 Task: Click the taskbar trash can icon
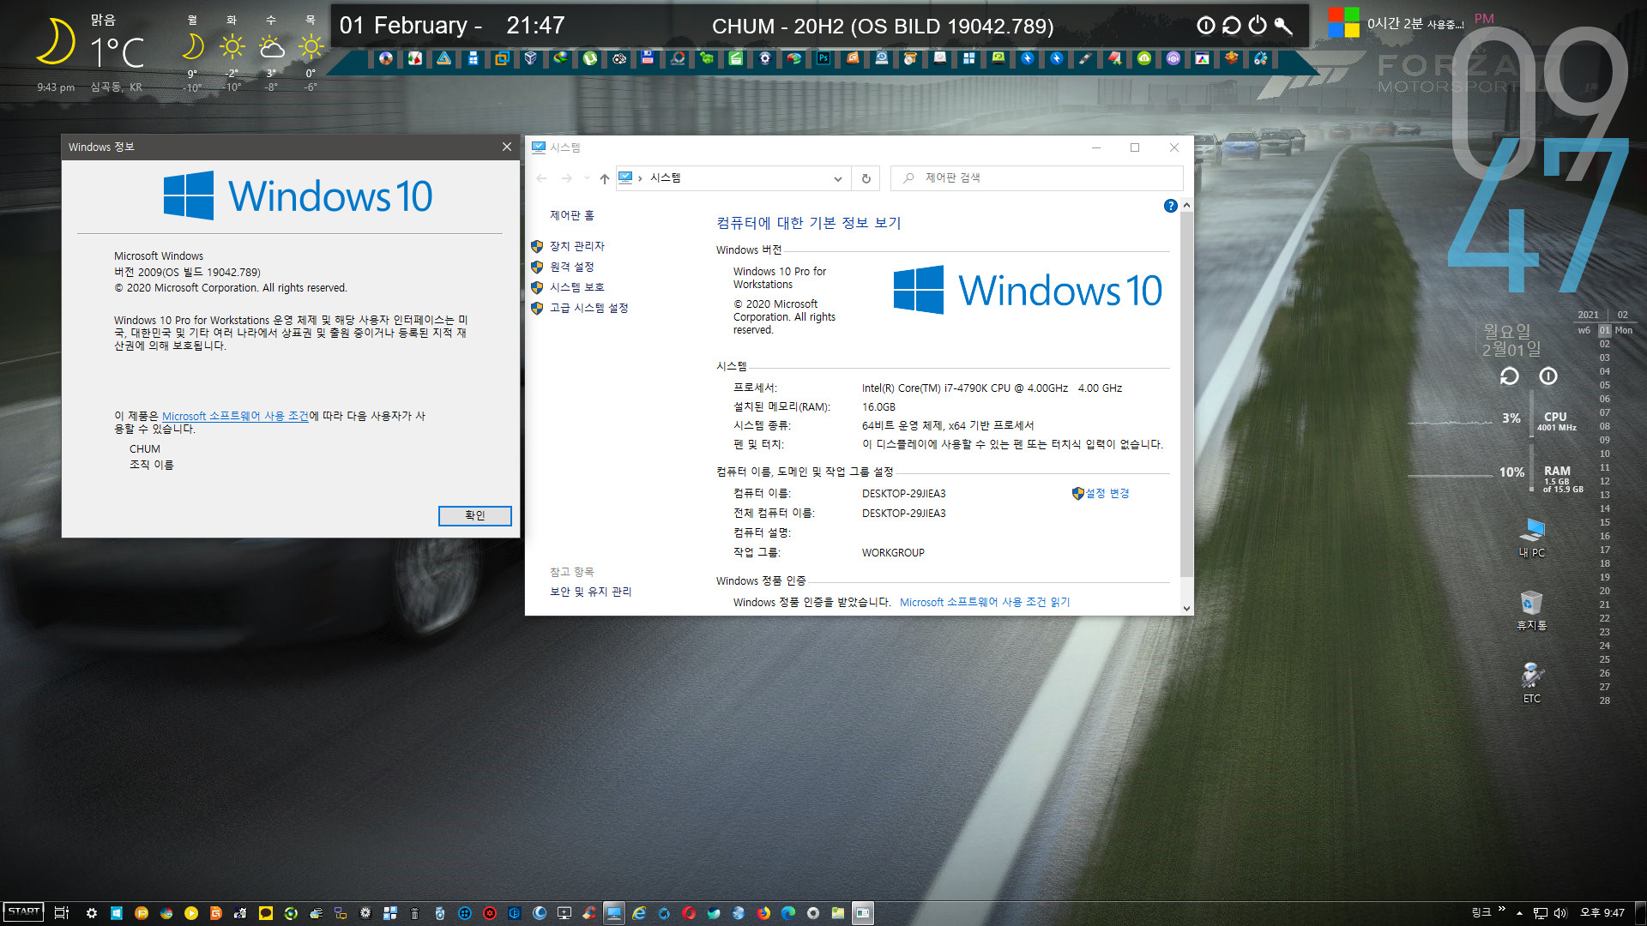tap(414, 913)
